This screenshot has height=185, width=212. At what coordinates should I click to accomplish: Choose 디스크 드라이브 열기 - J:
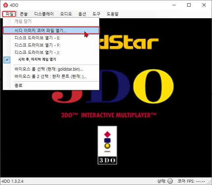point(51,52)
